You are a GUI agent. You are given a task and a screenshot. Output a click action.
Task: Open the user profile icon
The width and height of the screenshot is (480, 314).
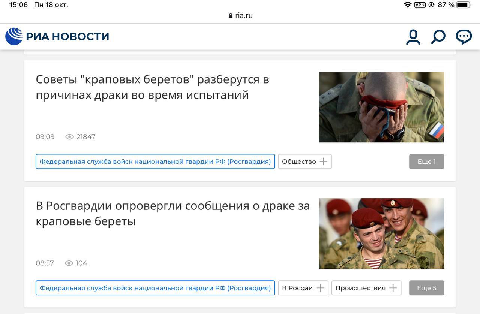(413, 37)
